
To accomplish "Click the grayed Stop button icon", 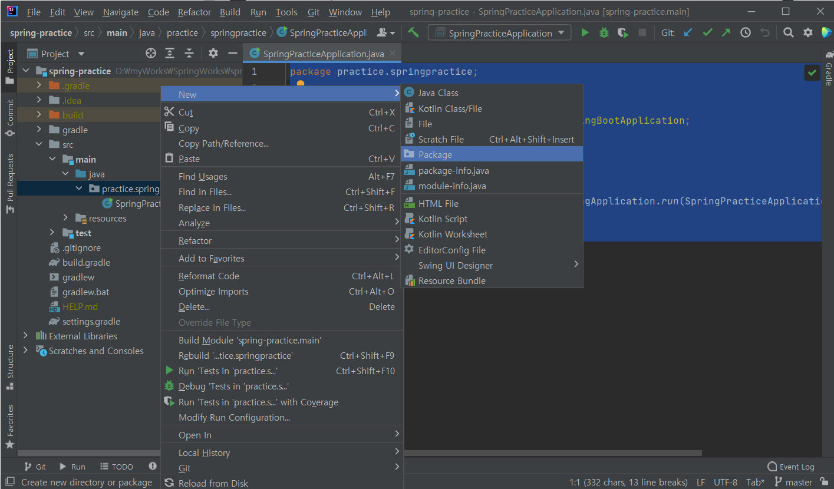I will 642,33.
